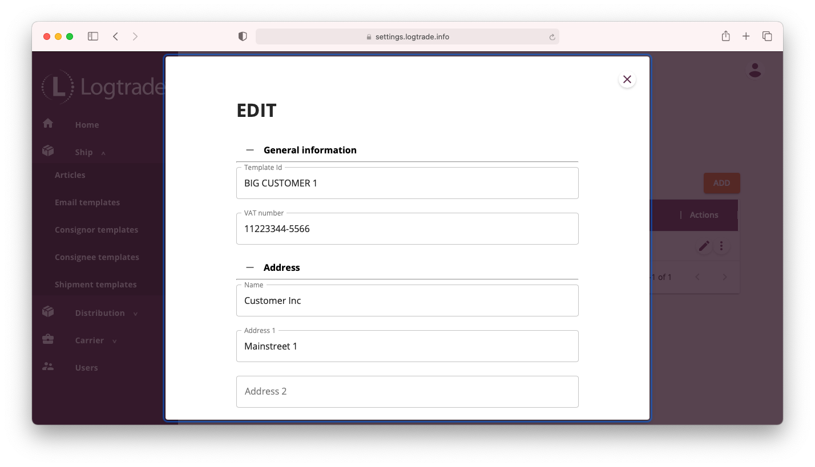This screenshot has width=815, height=467.
Task: Go forward in Safari history
Action: 135,36
